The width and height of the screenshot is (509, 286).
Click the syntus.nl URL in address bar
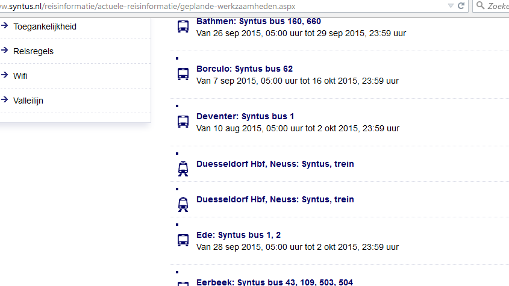(148, 6)
